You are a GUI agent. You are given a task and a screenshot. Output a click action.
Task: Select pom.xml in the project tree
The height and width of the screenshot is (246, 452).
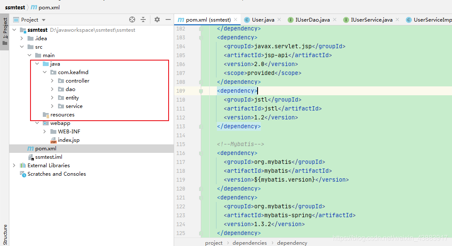pos(46,148)
